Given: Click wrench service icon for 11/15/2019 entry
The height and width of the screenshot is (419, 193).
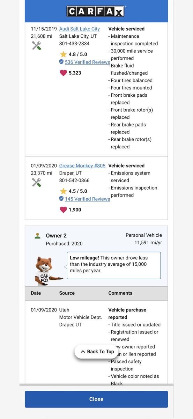Looking at the screenshot, I should pos(37,45).
